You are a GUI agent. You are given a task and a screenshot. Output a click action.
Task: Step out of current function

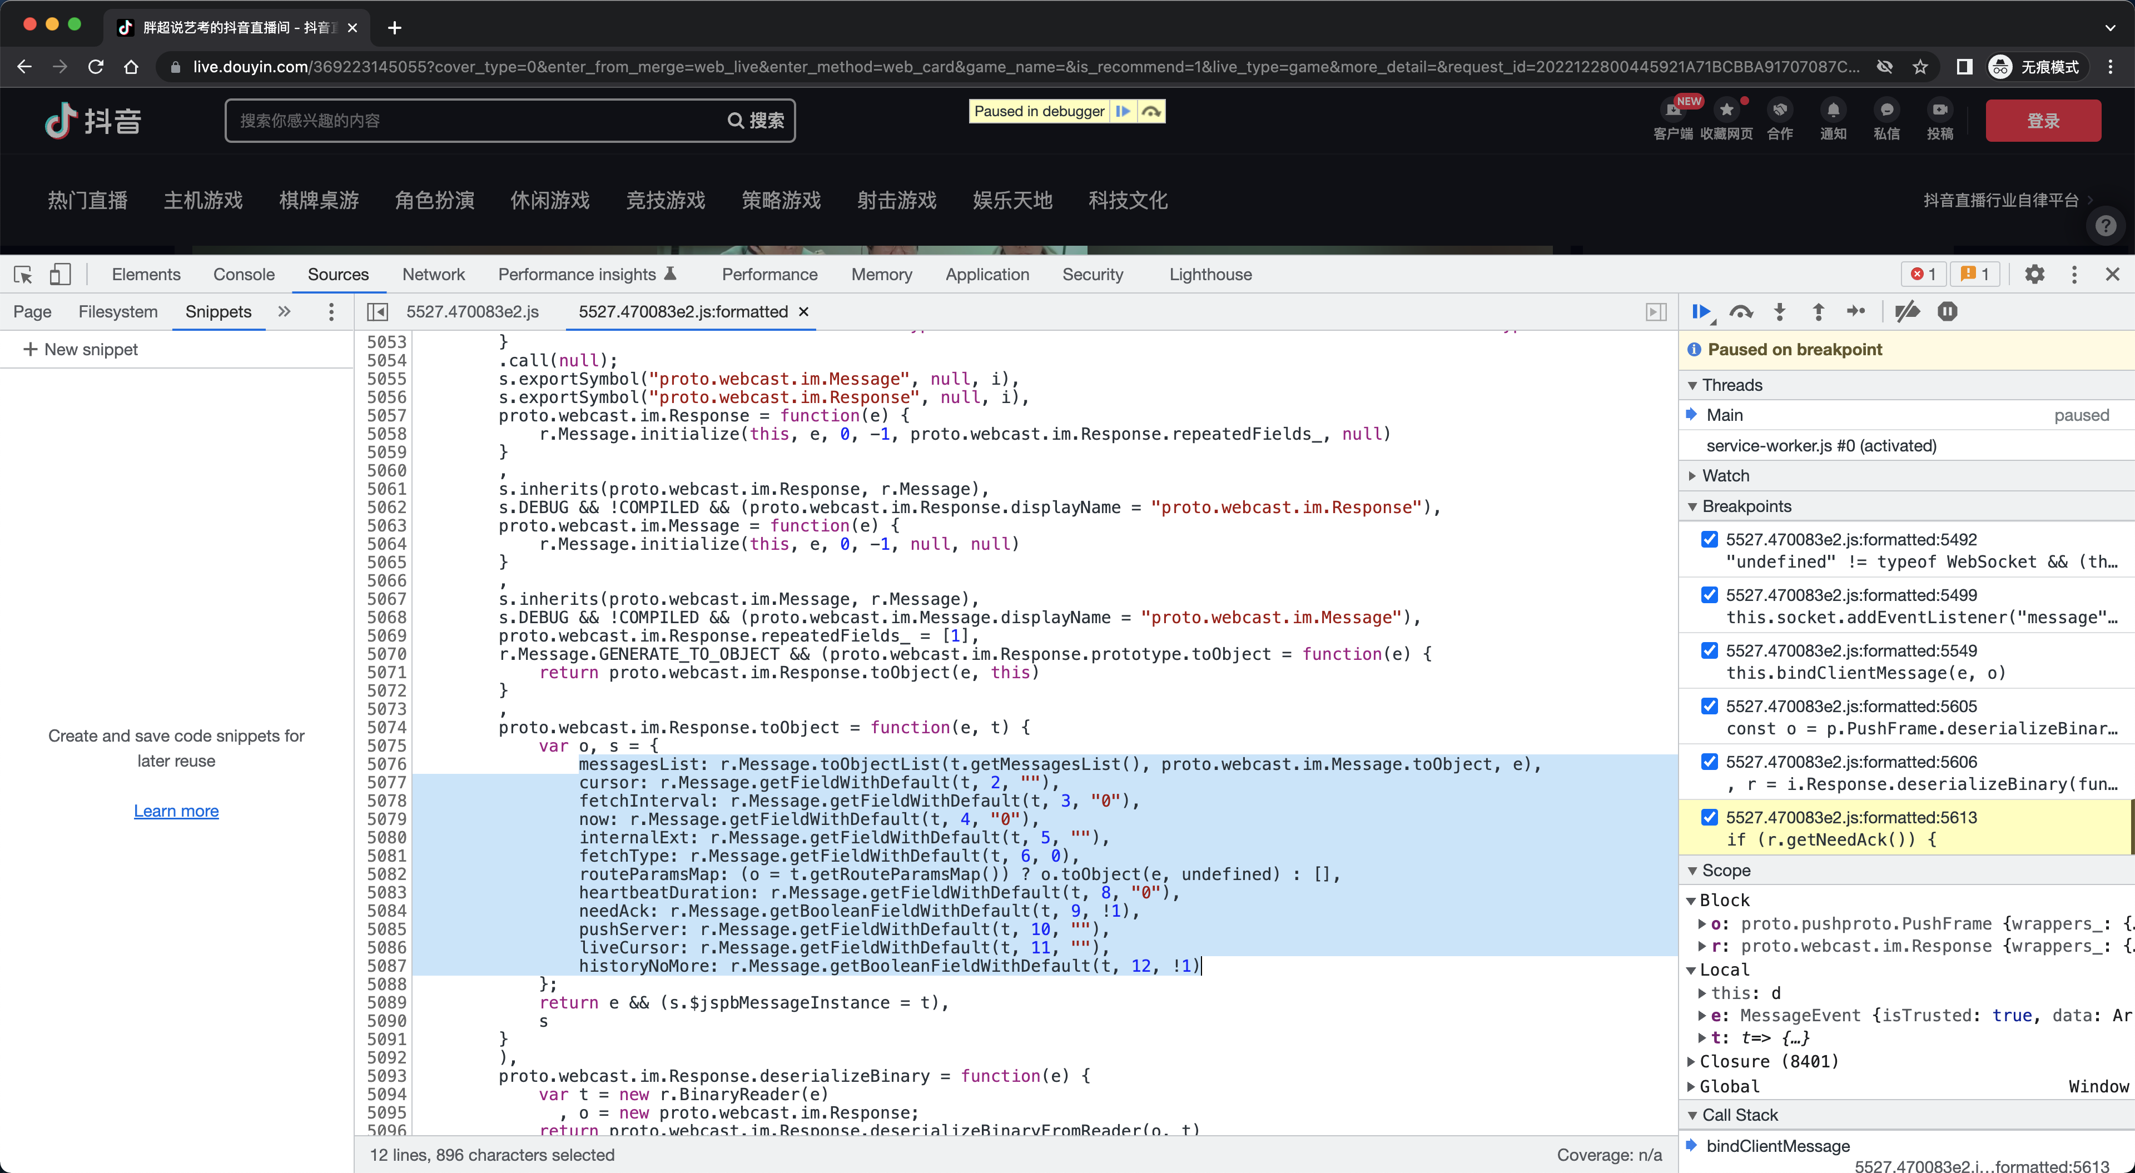(1819, 312)
